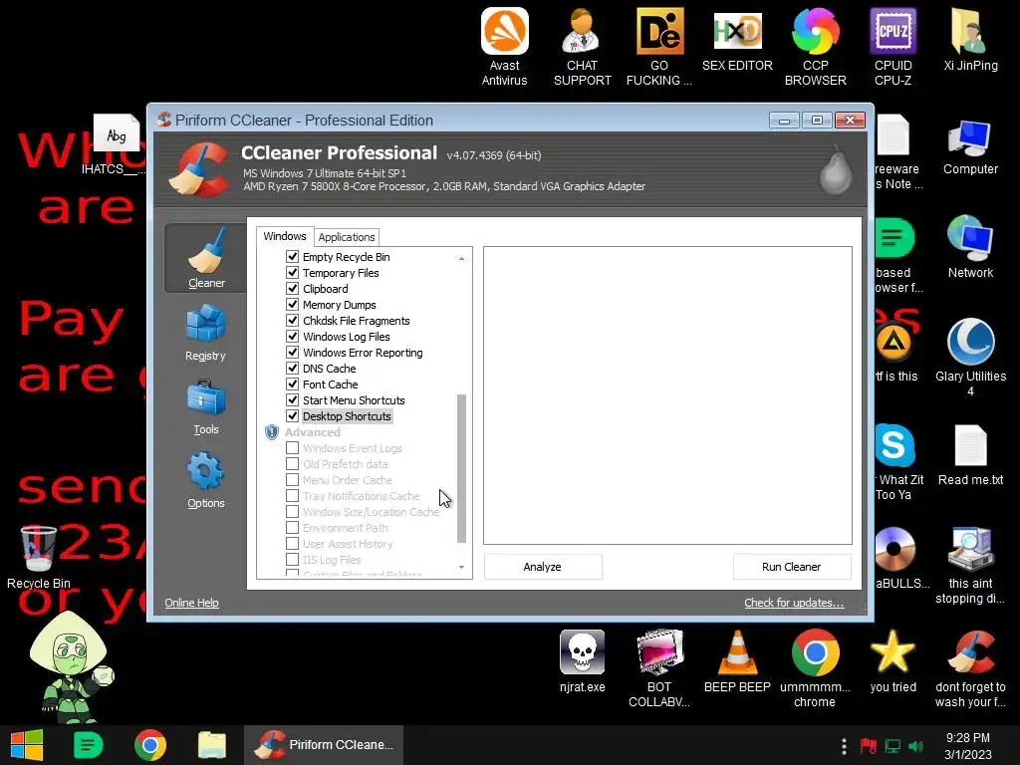Select the CHAT SUPPORT desktop icon
Viewport: 1020px width, 765px height.
pos(582,47)
